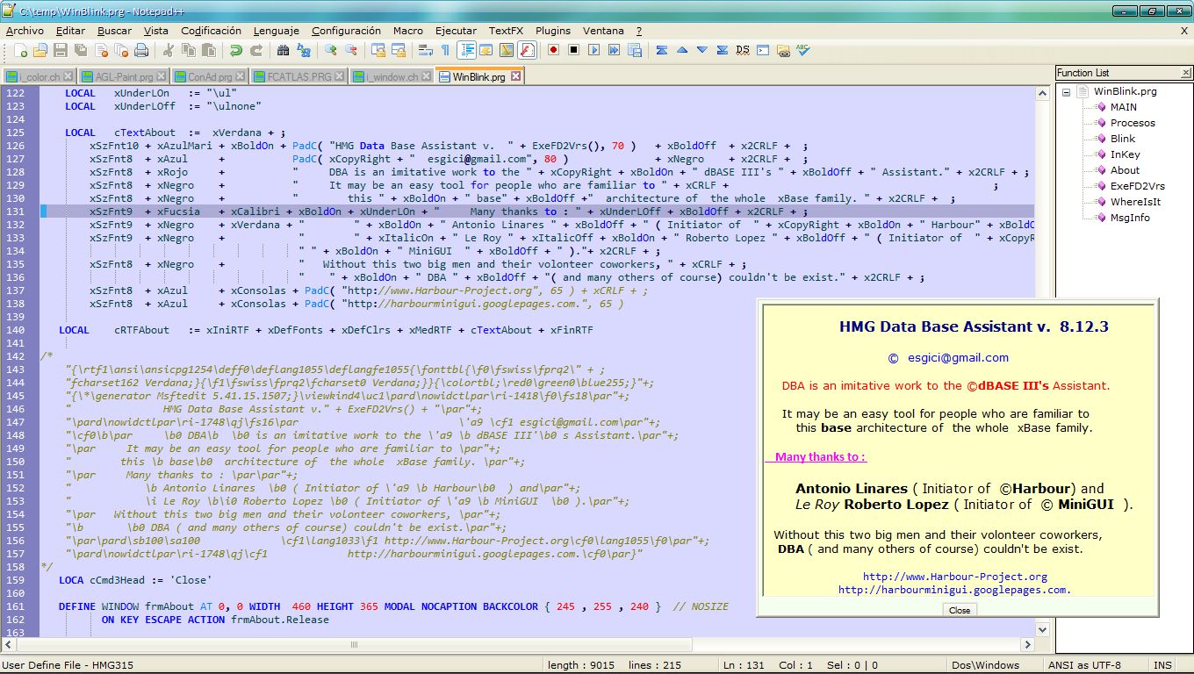Click esgici@gmail.com in About dialog
The image size is (1194, 674).
[x=957, y=357]
